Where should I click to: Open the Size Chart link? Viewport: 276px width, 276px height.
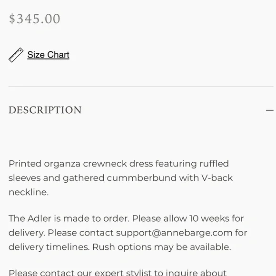48,55
